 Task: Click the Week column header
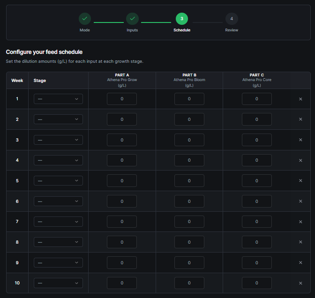pyautogui.click(x=17, y=81)
